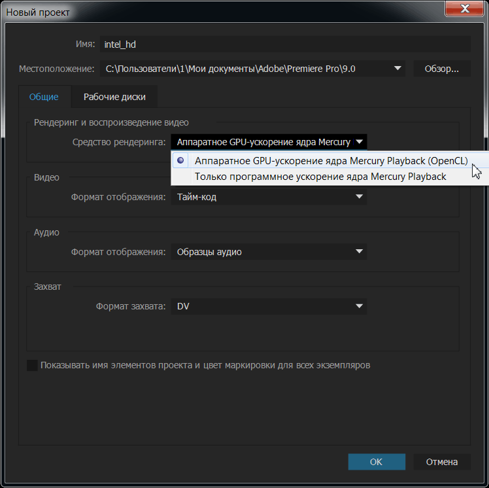This screenshot has width=489, height=488.
Task: Confirm the new project with OK
Action: coord(376,462)
